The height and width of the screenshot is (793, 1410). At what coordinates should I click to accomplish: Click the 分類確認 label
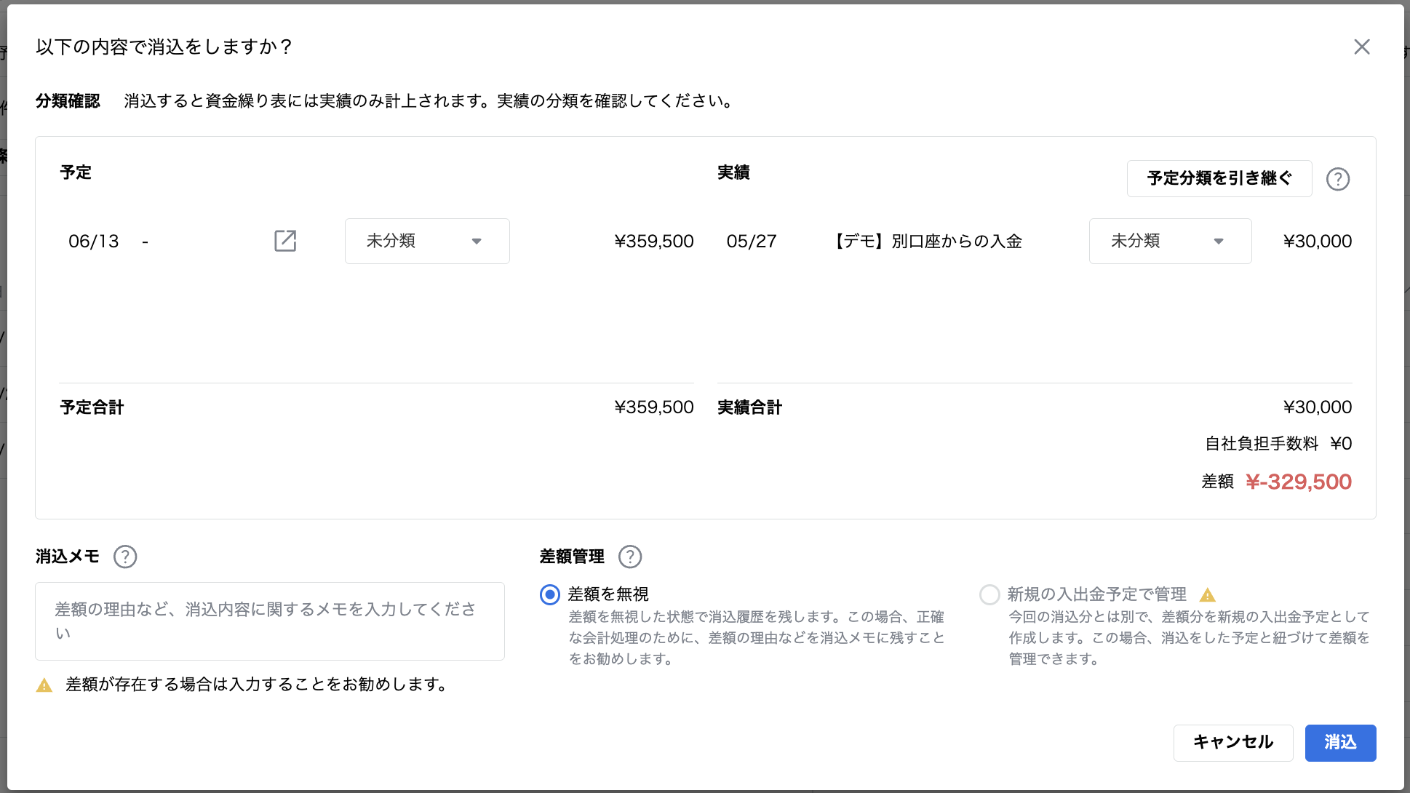point(68,101)
